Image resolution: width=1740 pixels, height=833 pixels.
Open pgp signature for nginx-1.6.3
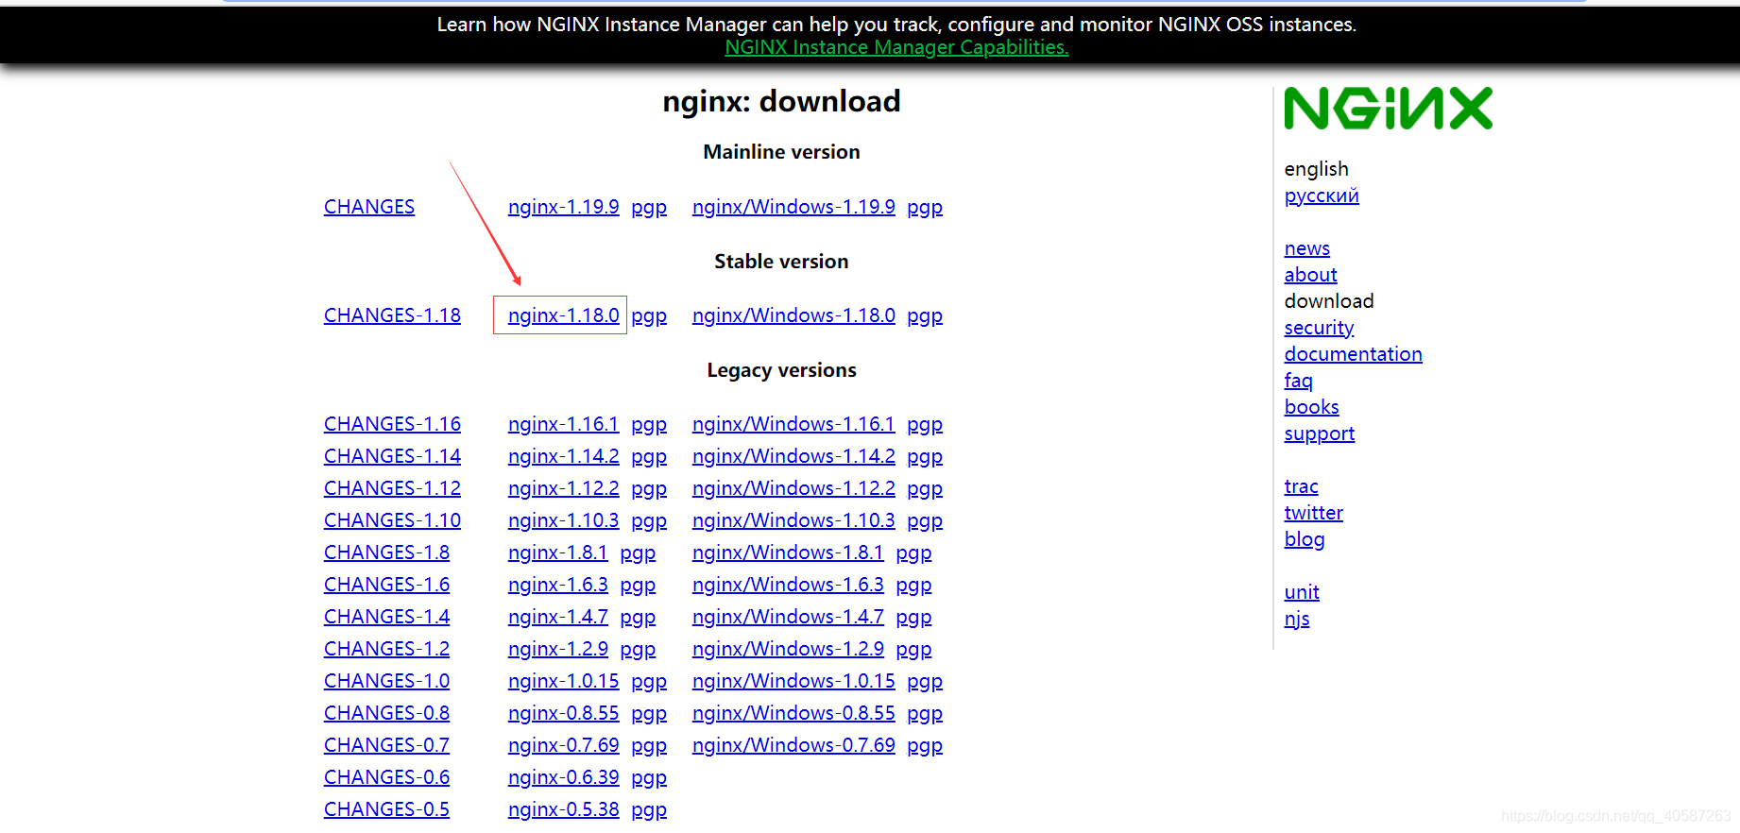click(x=638, y=586)
